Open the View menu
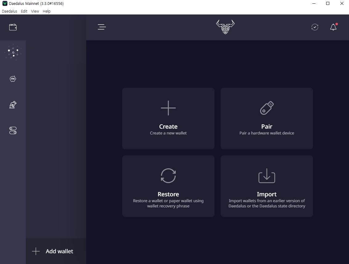This screenshot has height=264, width=349. (35, 11)
